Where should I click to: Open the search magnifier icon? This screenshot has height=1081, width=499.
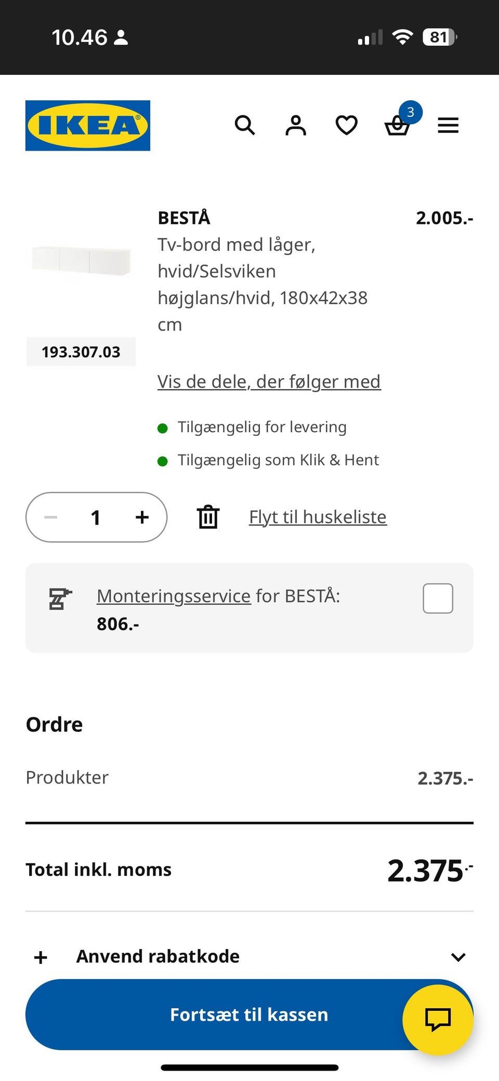tap(245, 125)
